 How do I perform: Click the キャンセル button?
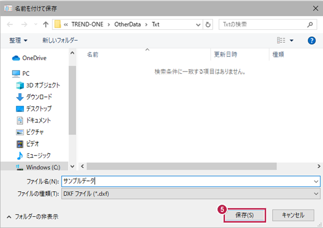pyautogui.click(x=293, y=215)
